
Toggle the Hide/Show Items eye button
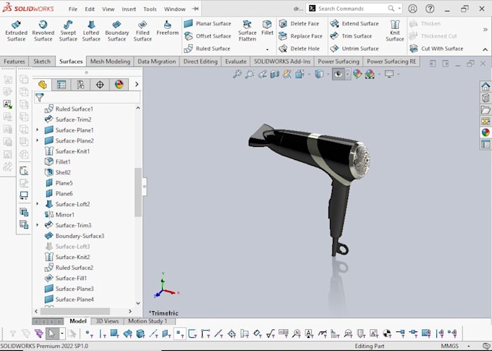tap(339, 74)
